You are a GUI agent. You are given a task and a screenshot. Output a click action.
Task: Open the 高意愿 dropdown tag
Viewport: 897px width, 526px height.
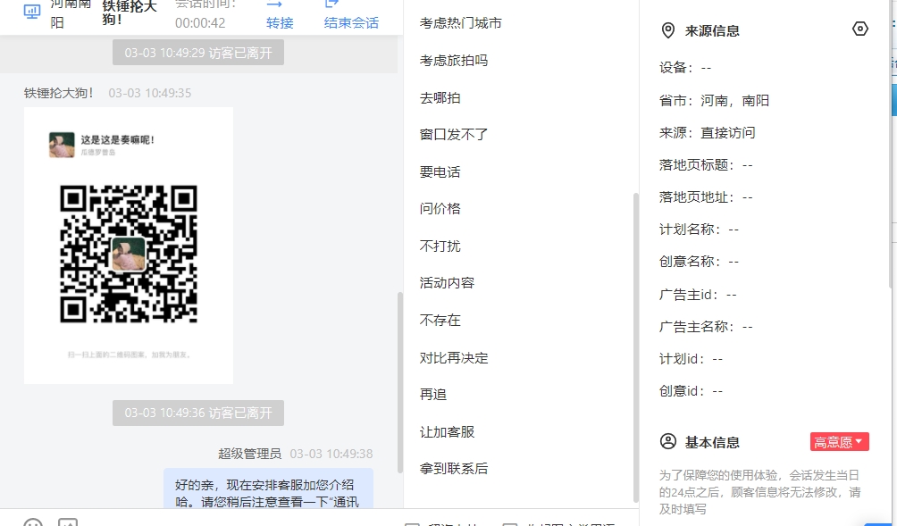[839, 442]
